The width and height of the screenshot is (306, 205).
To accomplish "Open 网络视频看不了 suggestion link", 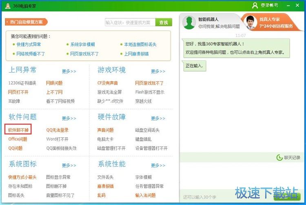I will (x=31, y=54).
